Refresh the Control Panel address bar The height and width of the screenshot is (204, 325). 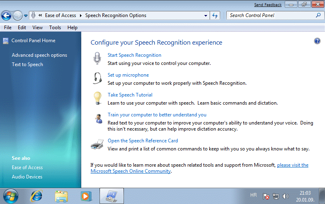(215, 15)
